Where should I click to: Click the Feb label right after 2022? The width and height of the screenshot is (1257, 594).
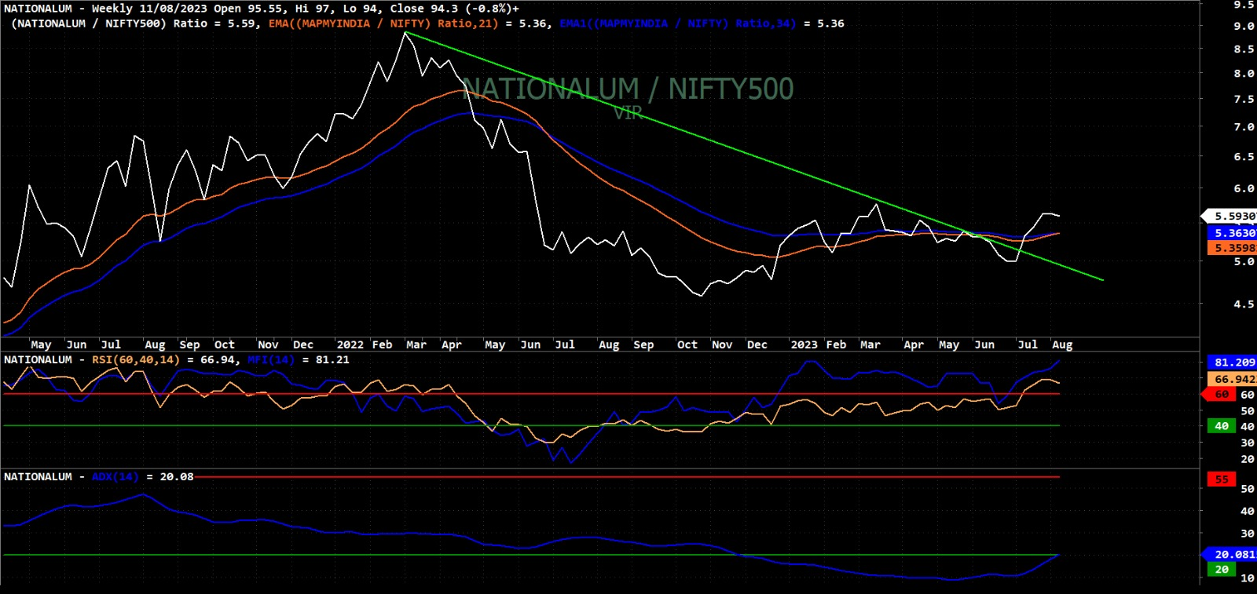(x=382, y=344)
